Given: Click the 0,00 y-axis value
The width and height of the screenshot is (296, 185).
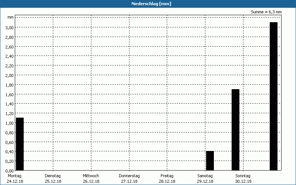Looking at the screenshot, I should pyautogui.click(x=10, y=171).
